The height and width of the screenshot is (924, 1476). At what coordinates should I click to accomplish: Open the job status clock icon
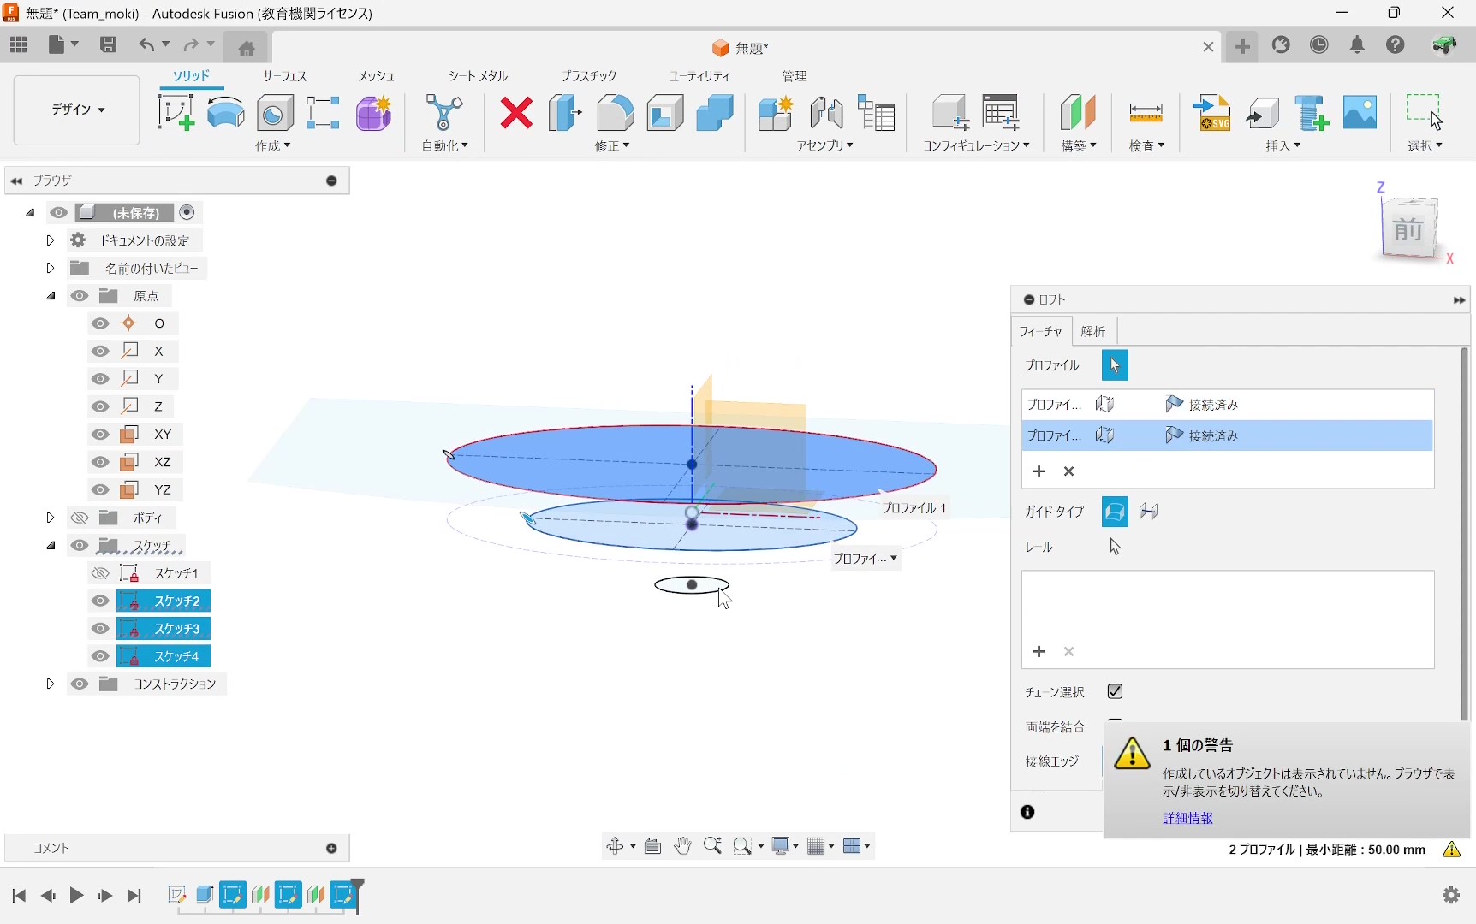point(1319,45)
